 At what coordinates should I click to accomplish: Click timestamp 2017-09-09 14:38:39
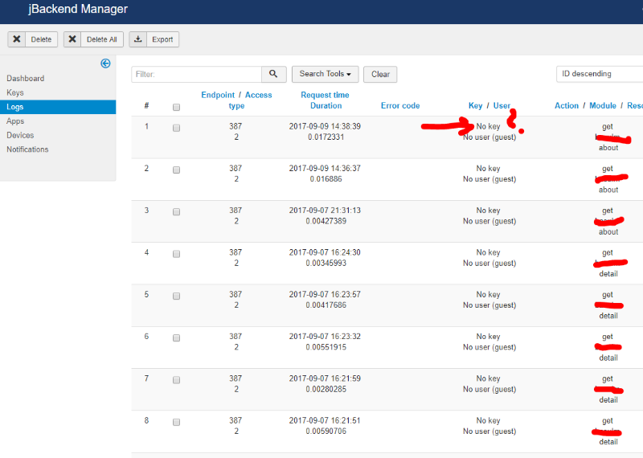click(325, 126)
